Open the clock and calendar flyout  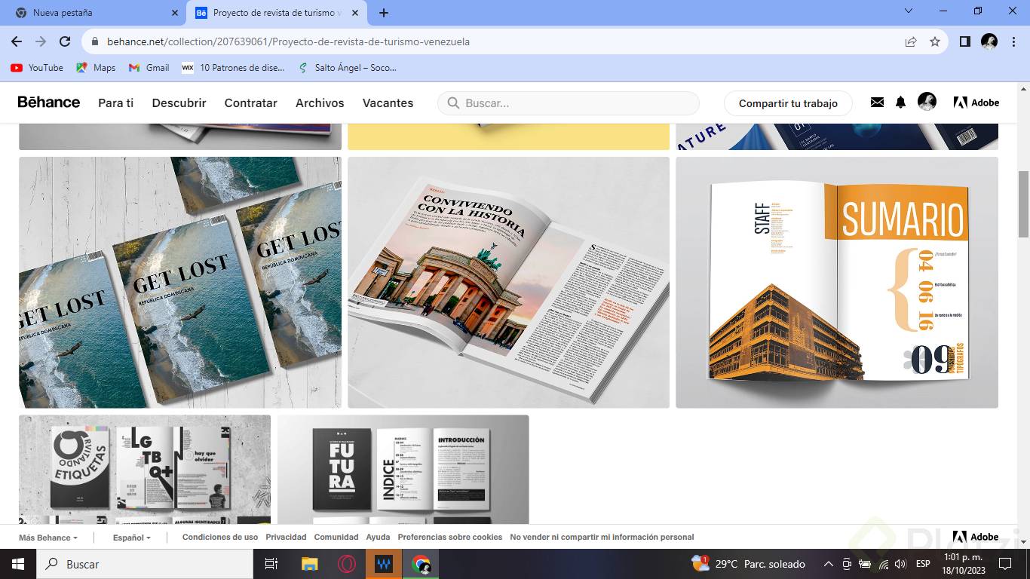962,564
